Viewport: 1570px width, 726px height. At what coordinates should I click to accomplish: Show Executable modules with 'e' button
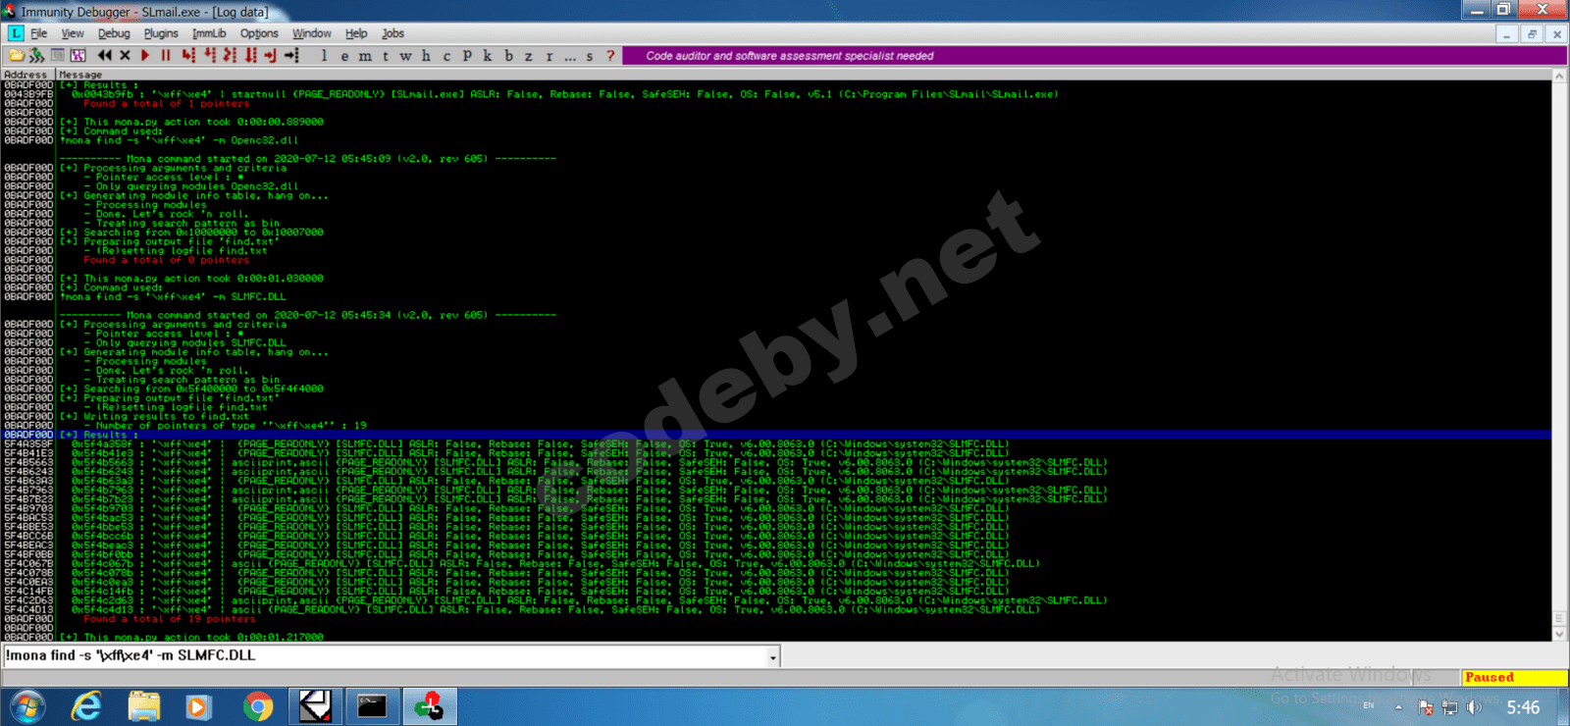(x=344, y=56)
